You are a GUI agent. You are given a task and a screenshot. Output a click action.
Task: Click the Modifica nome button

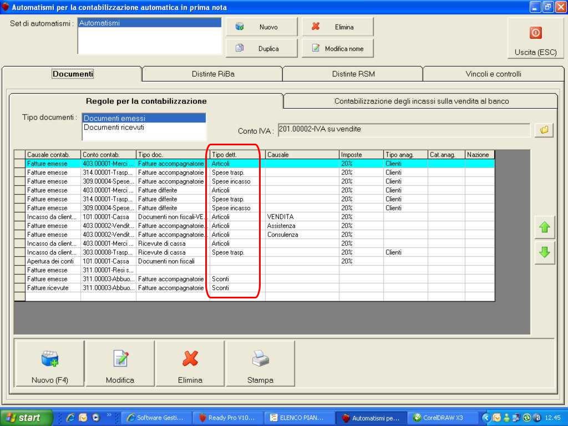tap(338, 49)
